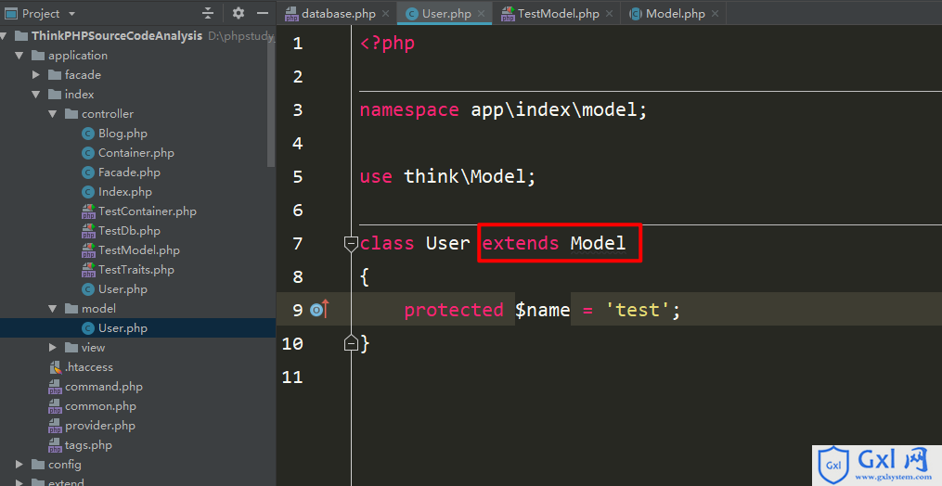Image resolution: width=942 pixels, height=486 pixels.
Task: Click the class icon beside Blog.php
Action: coord(88,134)
